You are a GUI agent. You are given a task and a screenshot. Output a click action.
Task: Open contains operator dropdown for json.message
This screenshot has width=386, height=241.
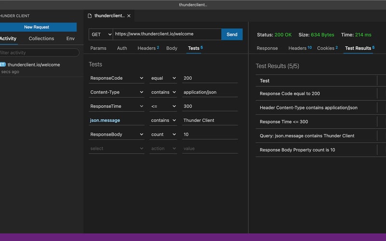click(x=163, y=120)
